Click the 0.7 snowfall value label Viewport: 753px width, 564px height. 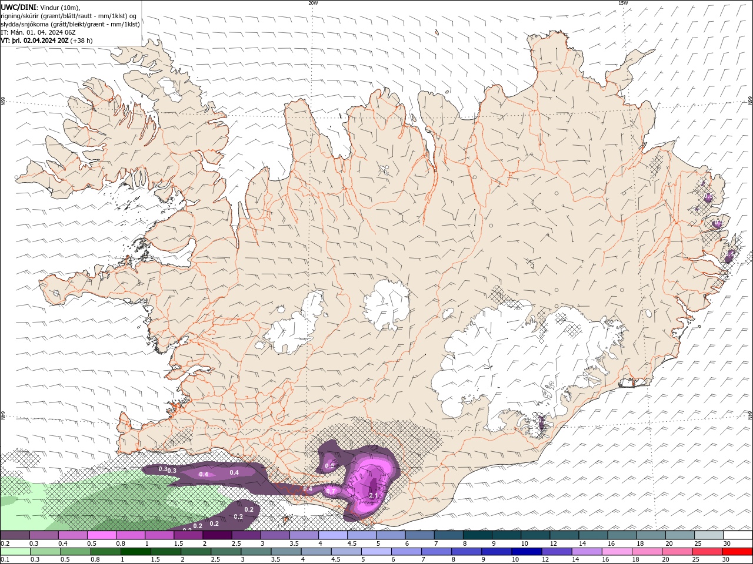[331, 491]
